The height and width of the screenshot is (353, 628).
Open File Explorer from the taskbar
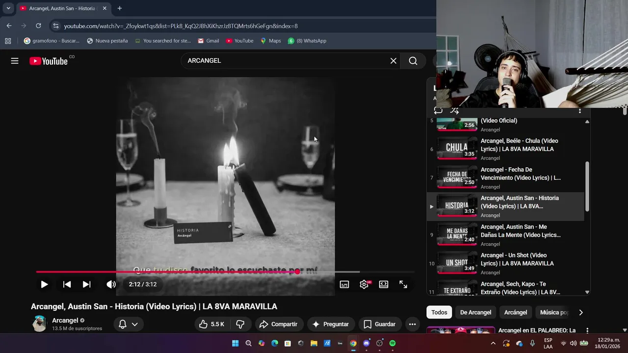pos(314,343)
